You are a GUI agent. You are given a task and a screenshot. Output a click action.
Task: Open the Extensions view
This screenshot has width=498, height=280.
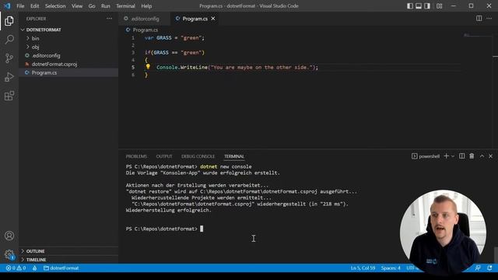pyautogui.click(x=9, y=96)
